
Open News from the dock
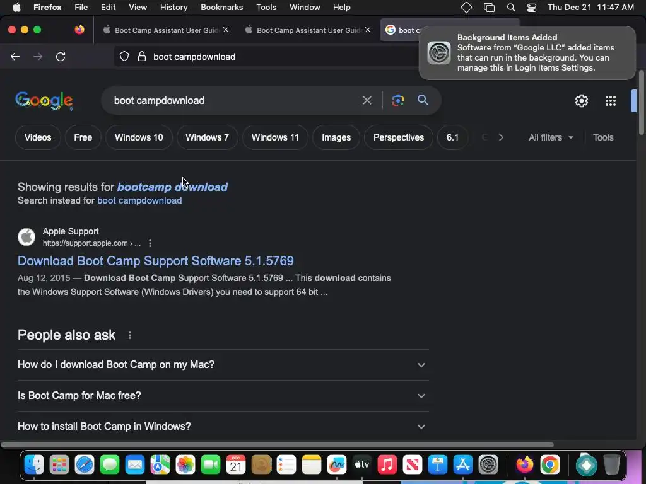click(x=413, y=465)
